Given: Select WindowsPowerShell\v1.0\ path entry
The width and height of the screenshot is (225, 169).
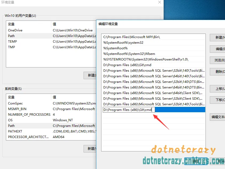Looking at the screenshot, I should [153, 59].
